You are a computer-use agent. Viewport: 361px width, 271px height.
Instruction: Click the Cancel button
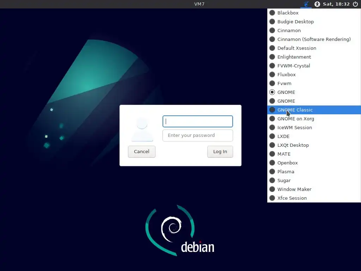click(x=142, y=152)
